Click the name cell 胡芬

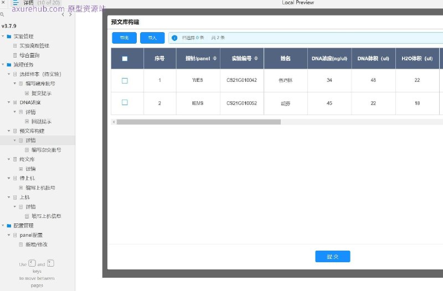[285, 103]
